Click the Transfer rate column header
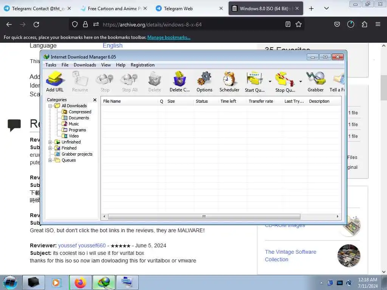Screen dimensions: 387x290 265,101
